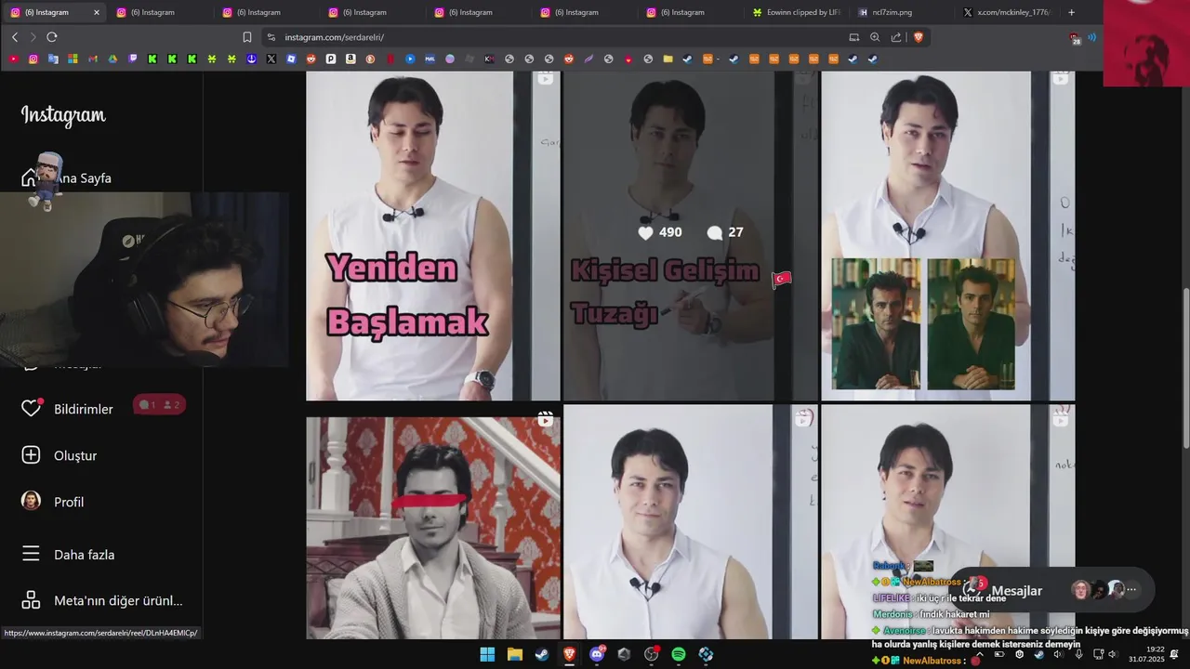The height and width of the screenshot is (669, 1190).
Task: Open Brave Shields lion icon
Action: [919, 37]
